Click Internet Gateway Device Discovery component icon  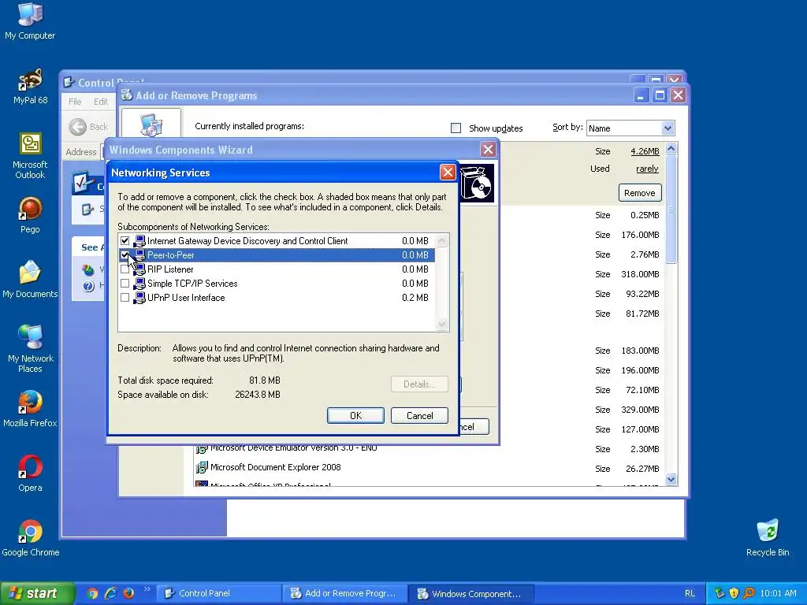(x=139, y=241)
